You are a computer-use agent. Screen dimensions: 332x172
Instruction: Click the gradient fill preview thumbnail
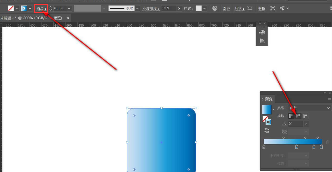(267, 109)
